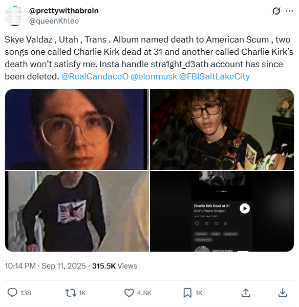Open bottom-left photo of black sweater
This screenshot has width=299, height=307.
77,211
